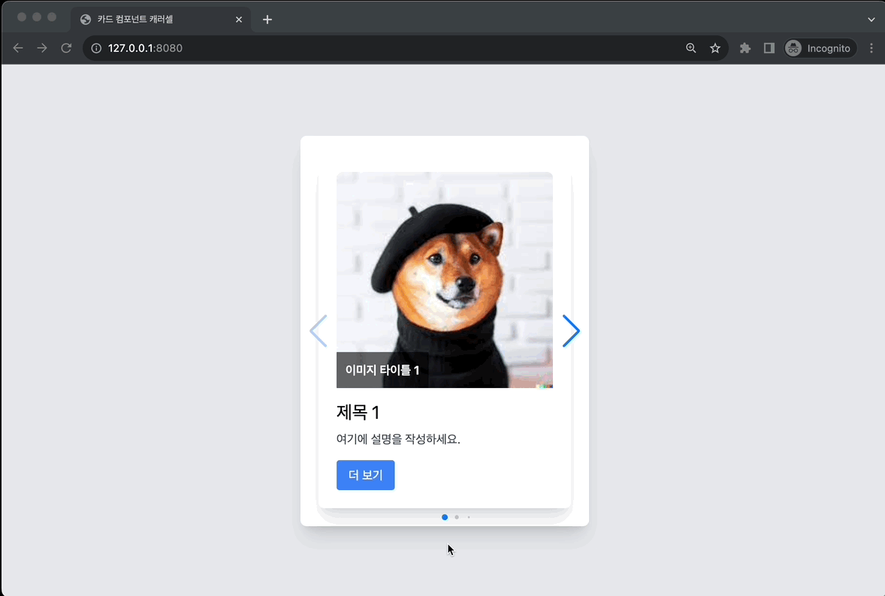This screenshot has height=596, width=885.
Task: Open the Incognito profile indicator
Action: pos(820,48)
